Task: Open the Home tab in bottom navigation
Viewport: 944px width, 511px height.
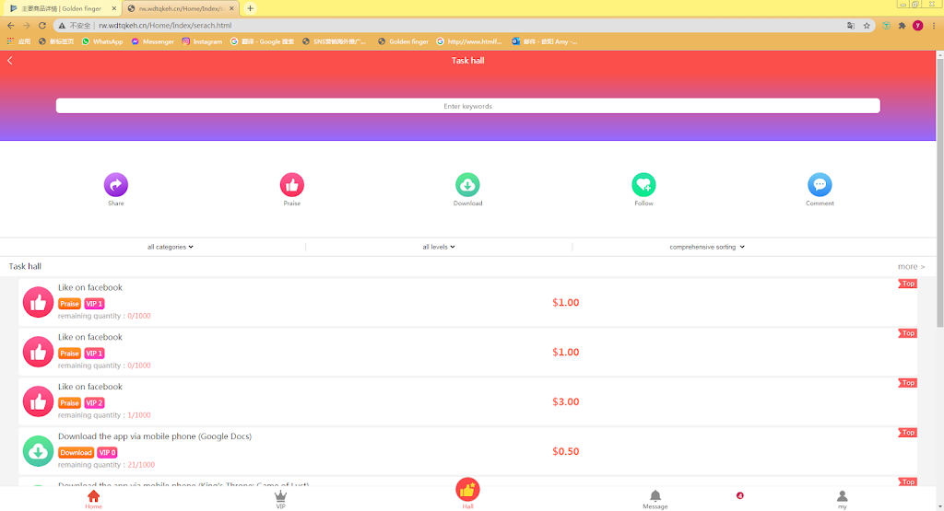Action: (93, 499)
